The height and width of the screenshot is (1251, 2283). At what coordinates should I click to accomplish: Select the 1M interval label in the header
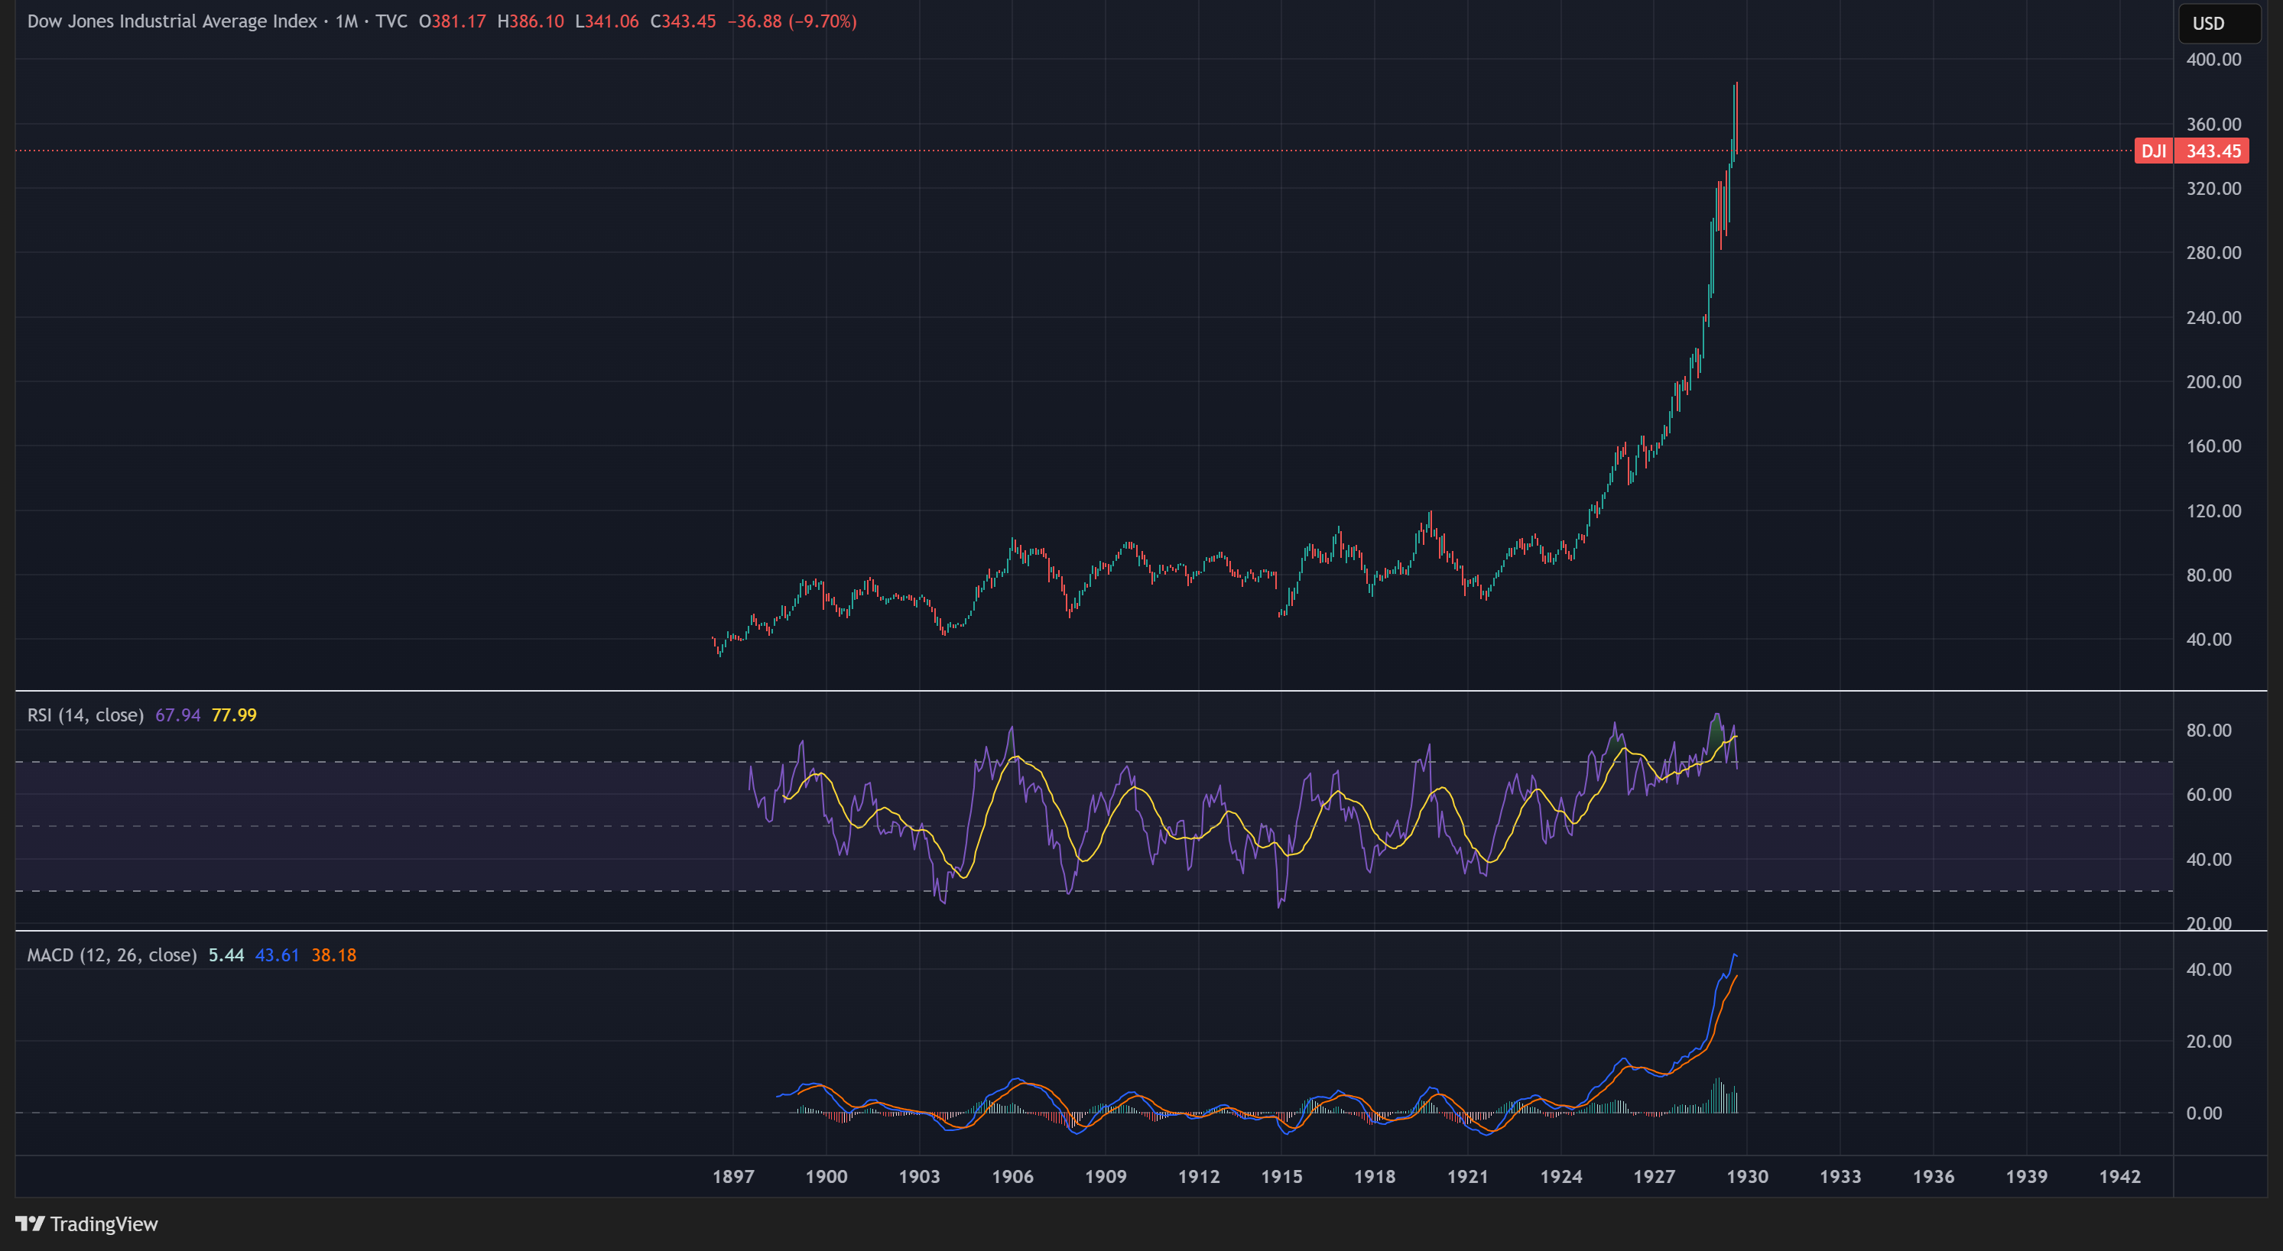point(346,21)
